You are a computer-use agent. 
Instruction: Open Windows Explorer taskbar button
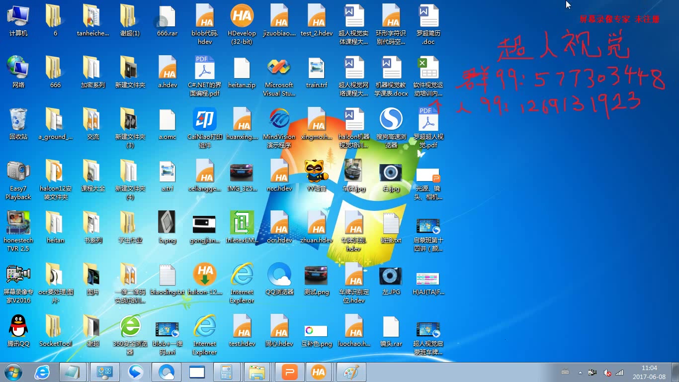click(x=257, y=372)
